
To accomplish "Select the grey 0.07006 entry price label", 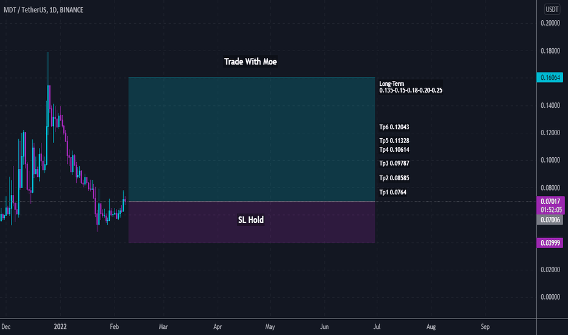I will coord(550,220).
